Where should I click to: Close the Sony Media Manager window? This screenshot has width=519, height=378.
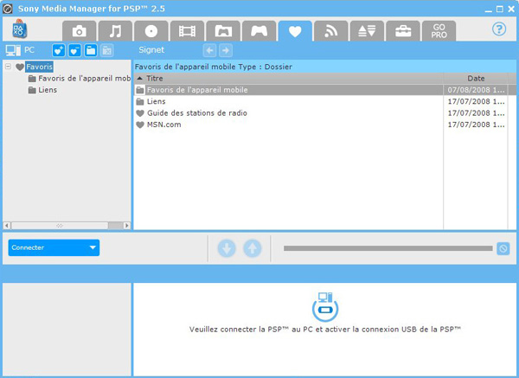511,10
